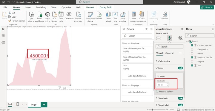Collapse the Visualizations pane
The image size is (215, 111).
click(182, 29)
